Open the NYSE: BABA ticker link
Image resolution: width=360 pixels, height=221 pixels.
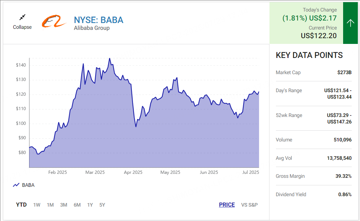(98, 20)
